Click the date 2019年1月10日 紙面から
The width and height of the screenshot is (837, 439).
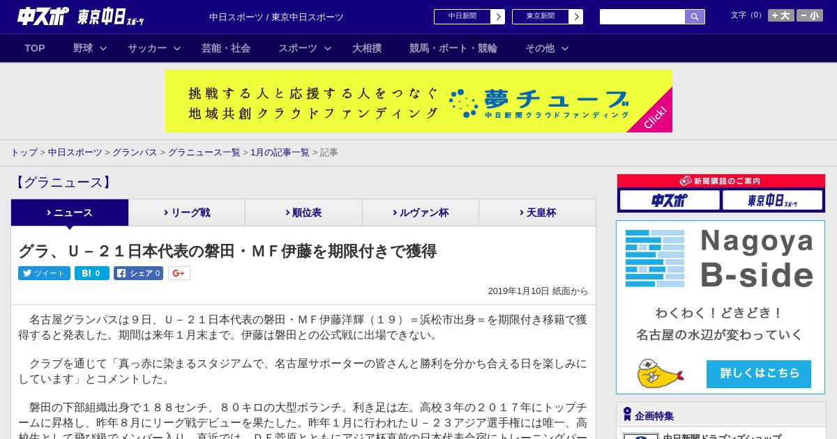point(538,291)
